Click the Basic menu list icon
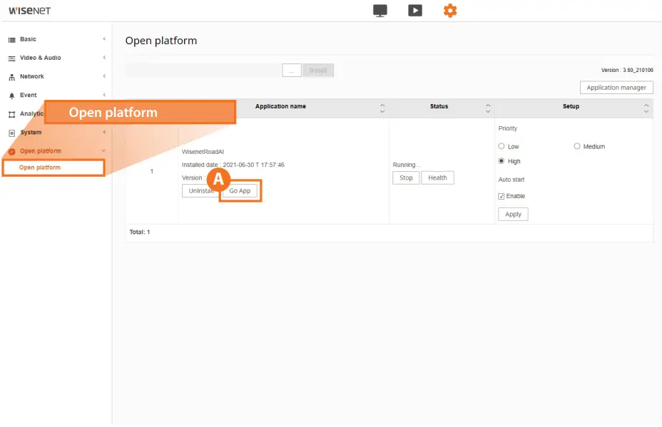 (12, 40)
